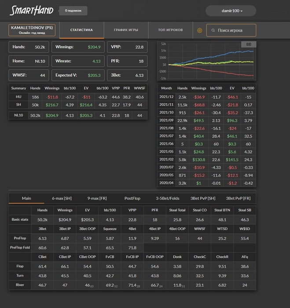Open the PostFlop tab
Screen dimensions: 290x308
coord(132,198)
